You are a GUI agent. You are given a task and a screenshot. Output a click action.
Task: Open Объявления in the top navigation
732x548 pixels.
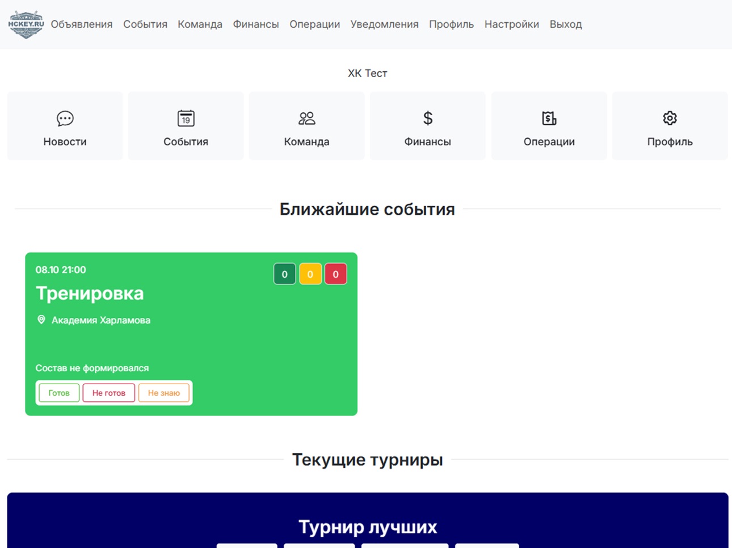click(82, 24)
